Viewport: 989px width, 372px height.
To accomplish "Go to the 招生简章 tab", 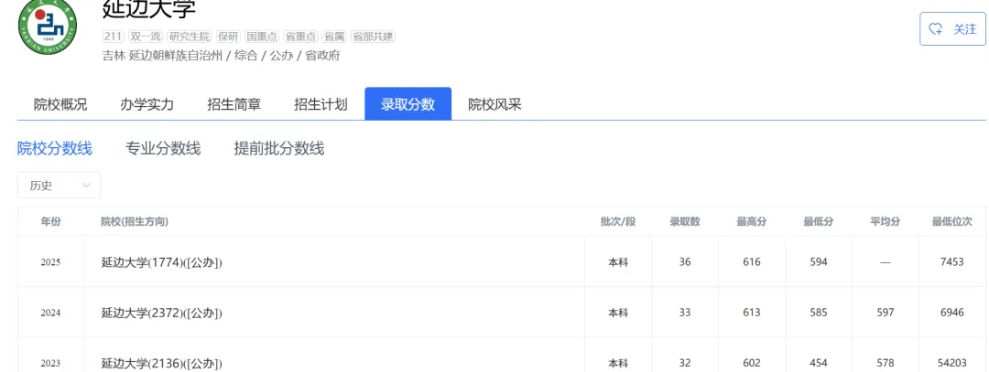I will 234,104.
